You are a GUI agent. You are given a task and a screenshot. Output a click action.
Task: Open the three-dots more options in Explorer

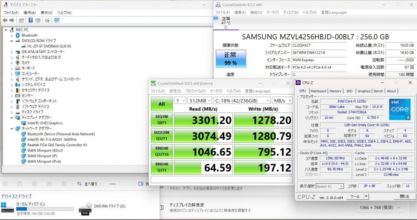point(113,184)
